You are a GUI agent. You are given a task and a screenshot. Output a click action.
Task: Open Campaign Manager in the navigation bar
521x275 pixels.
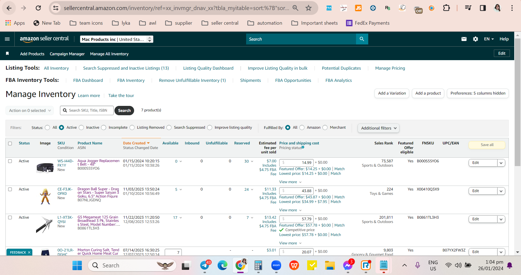pyautogui.click(x=67, y=54)
